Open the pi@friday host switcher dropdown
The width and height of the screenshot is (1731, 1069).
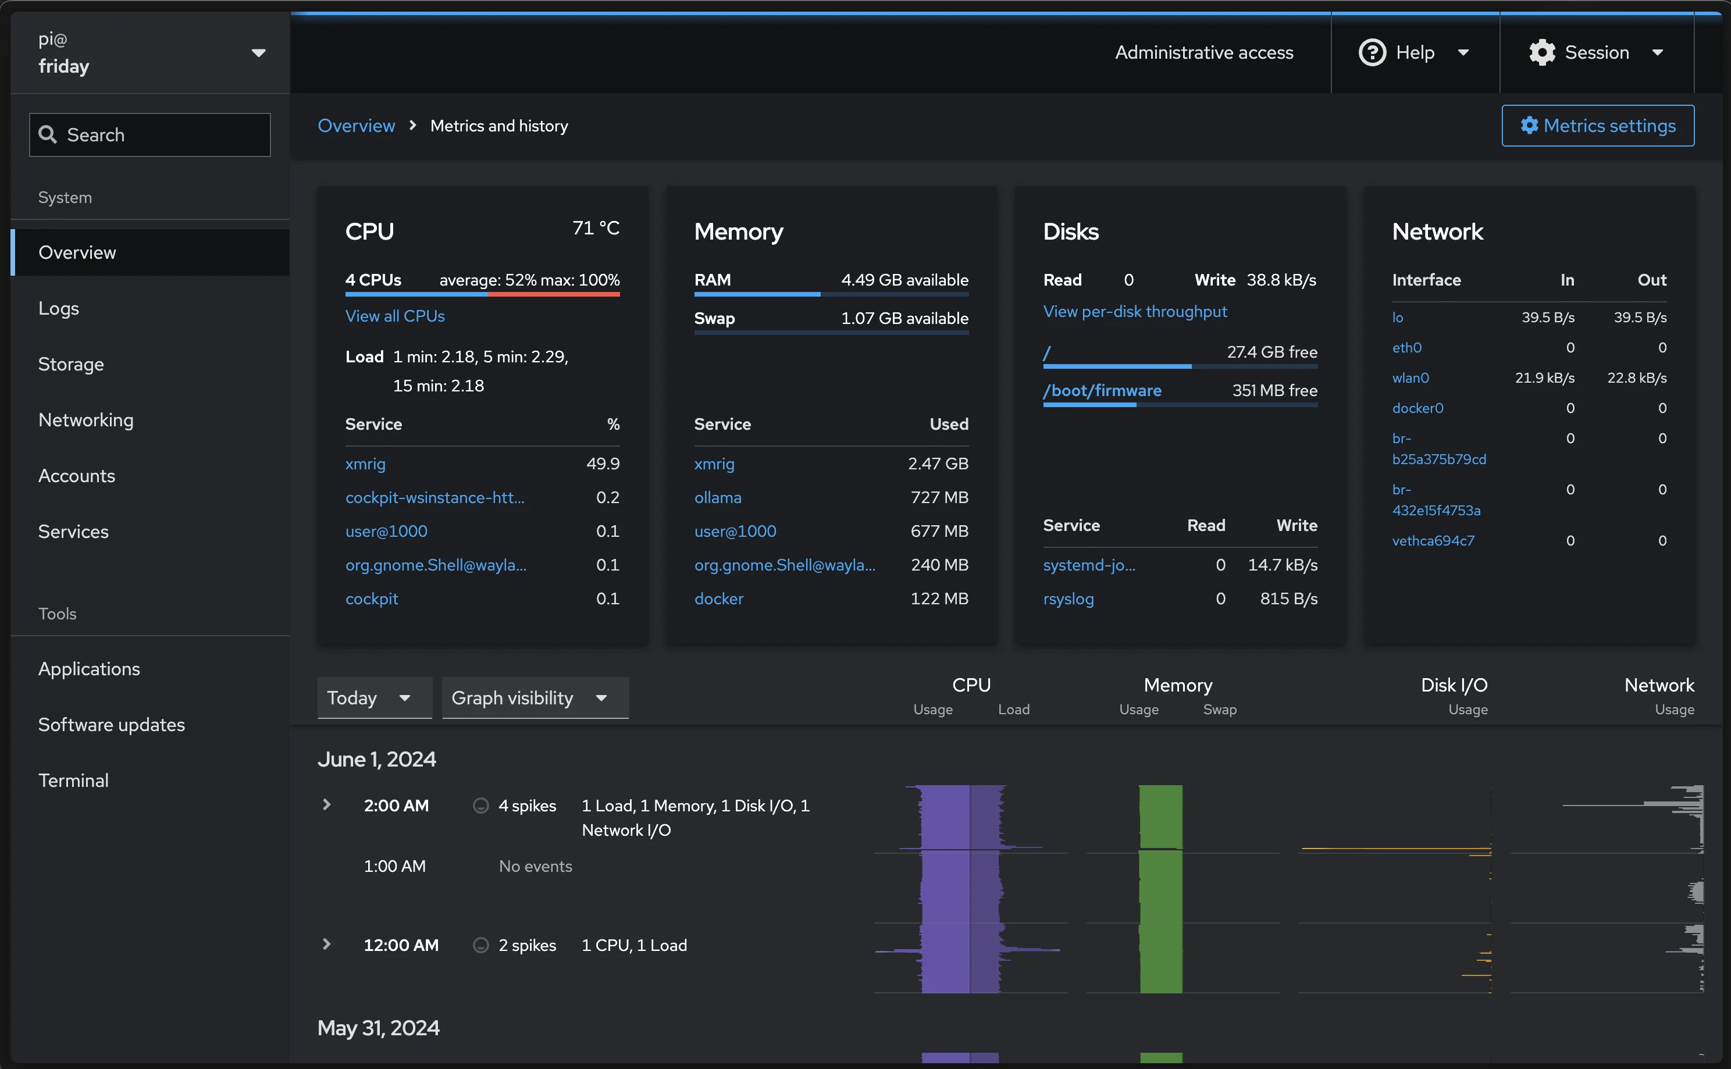[x=259, y=52]
